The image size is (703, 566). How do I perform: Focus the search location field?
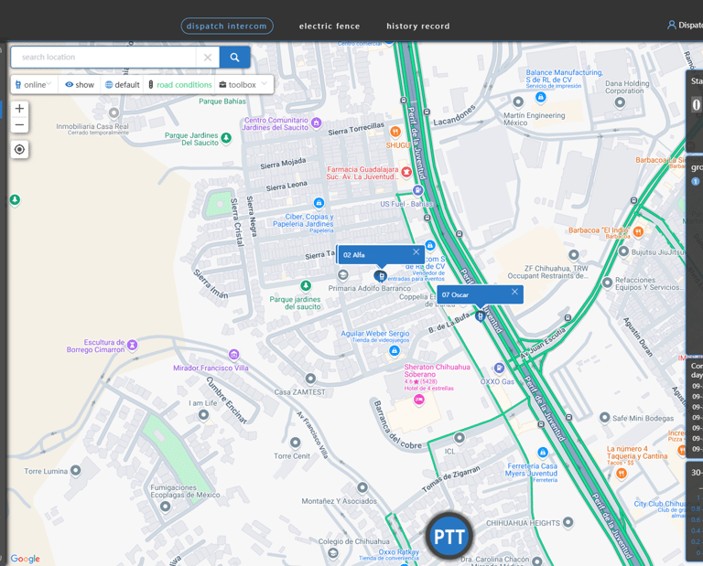103,58
